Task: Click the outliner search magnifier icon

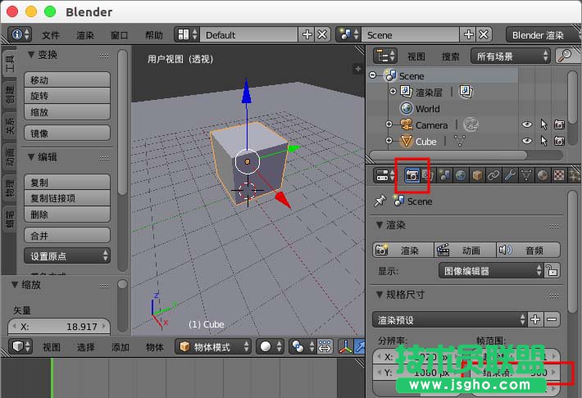Action: pos(566,56)
